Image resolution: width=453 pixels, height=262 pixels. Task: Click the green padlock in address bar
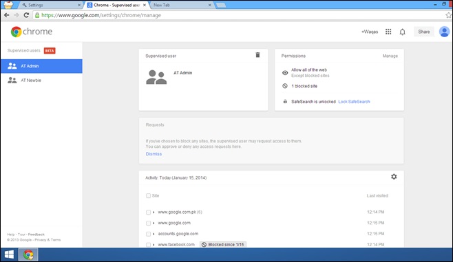click(x=37, y=15)
